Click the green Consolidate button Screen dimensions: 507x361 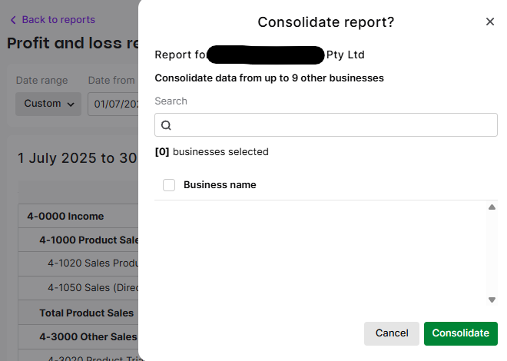tap(461, 333)
